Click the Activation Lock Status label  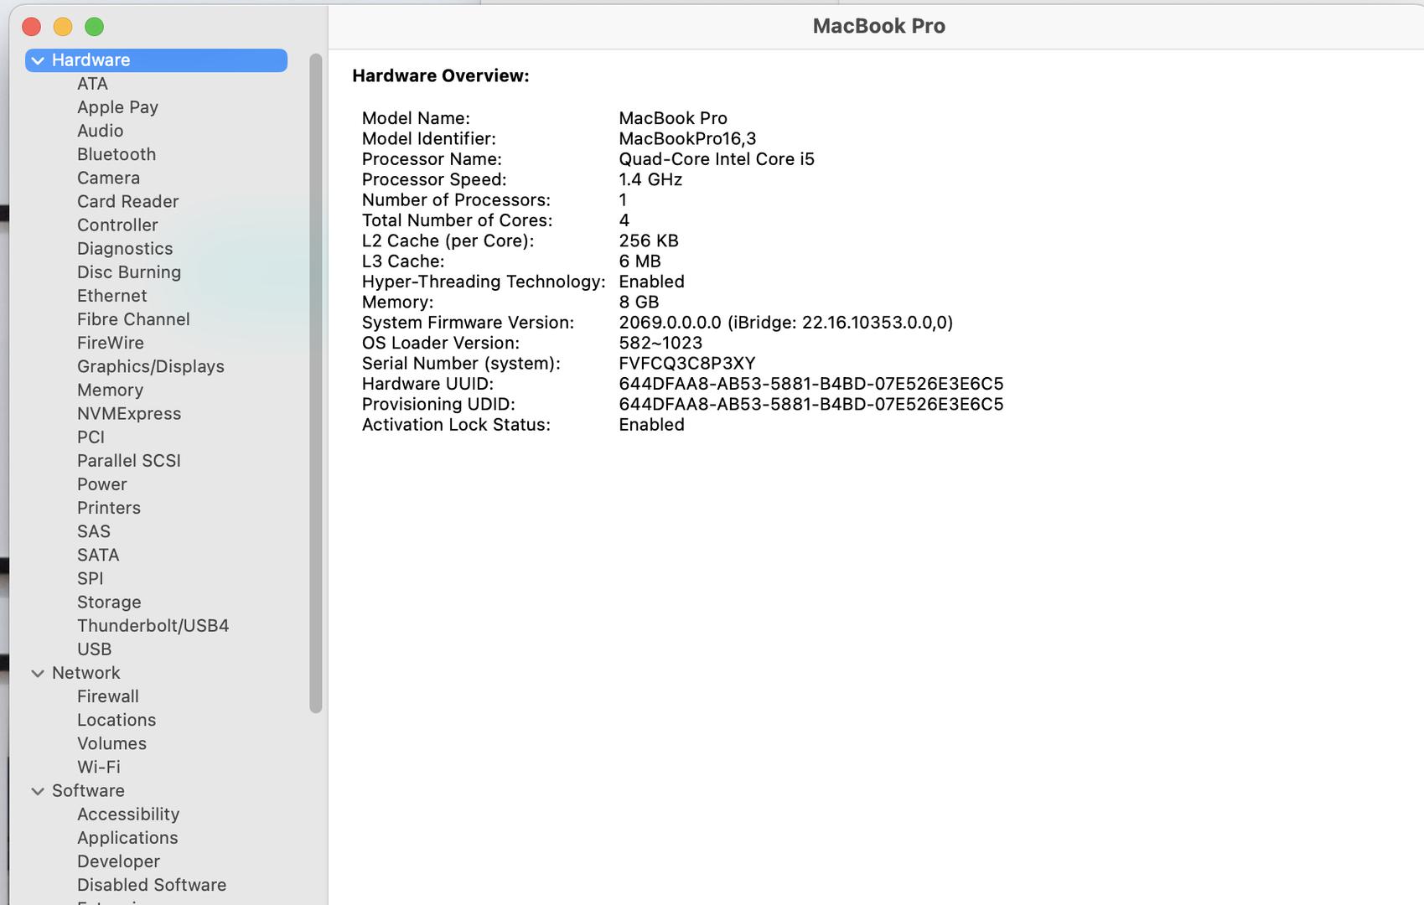tap(456, 425)
